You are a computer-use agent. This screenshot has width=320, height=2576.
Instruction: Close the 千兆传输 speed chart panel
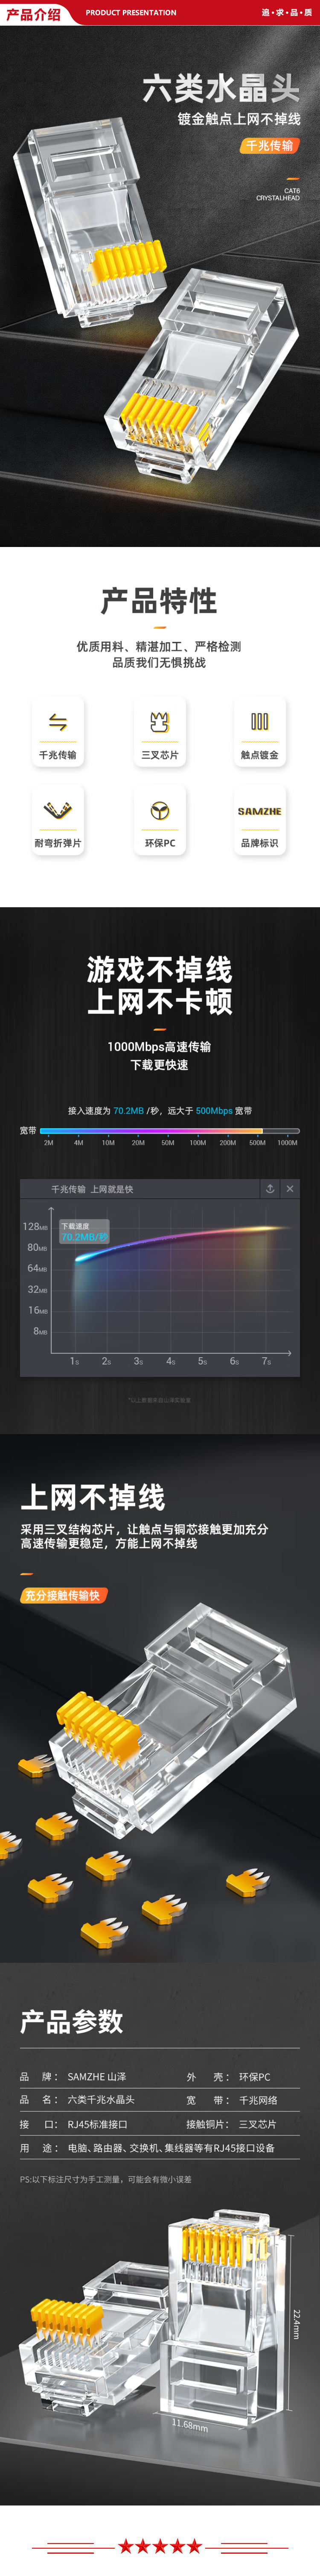coord(290,1188)
